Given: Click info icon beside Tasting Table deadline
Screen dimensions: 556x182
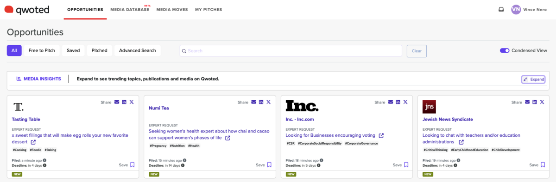Looking at the screenshot, I should point(45,165).
